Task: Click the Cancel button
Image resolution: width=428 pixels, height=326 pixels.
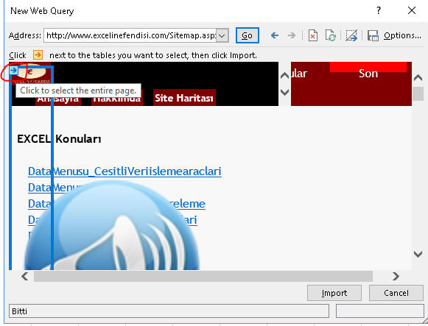Action: (x=396, y=293)
